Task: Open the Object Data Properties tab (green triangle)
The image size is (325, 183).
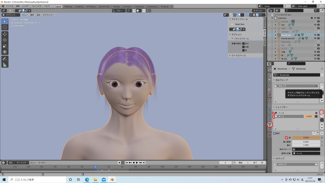Action: tap(270, 125)
